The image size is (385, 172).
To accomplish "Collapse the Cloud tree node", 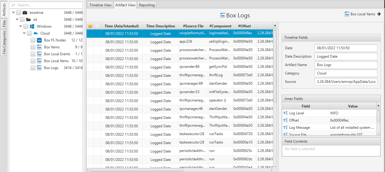I will pos(24,33).
